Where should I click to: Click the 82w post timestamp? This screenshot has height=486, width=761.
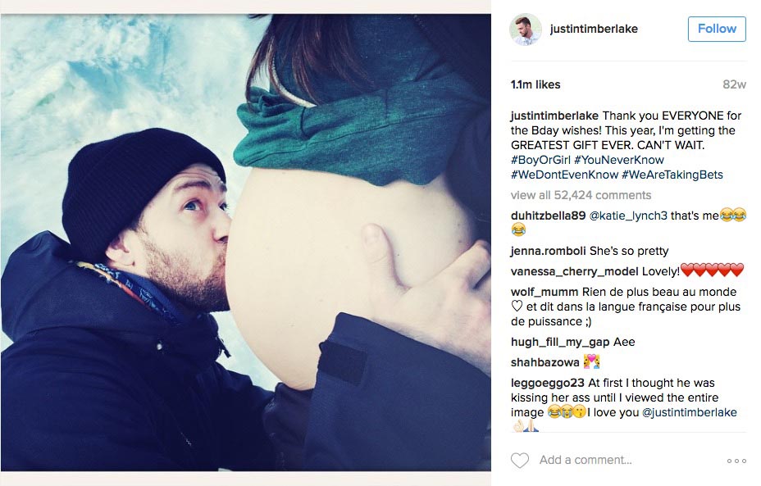734,84
